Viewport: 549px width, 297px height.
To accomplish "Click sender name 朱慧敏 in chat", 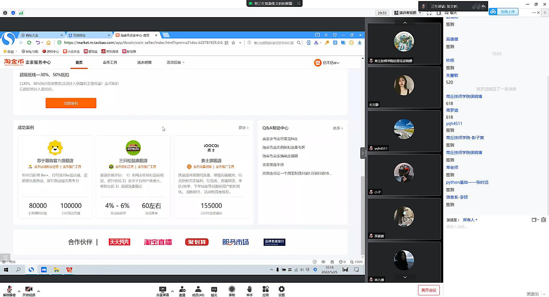I will coord(452,75).
